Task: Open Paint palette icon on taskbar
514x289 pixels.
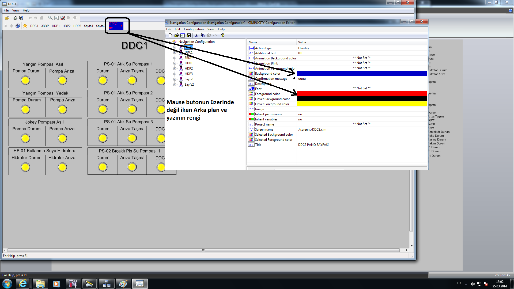Action: click(123, 284)
